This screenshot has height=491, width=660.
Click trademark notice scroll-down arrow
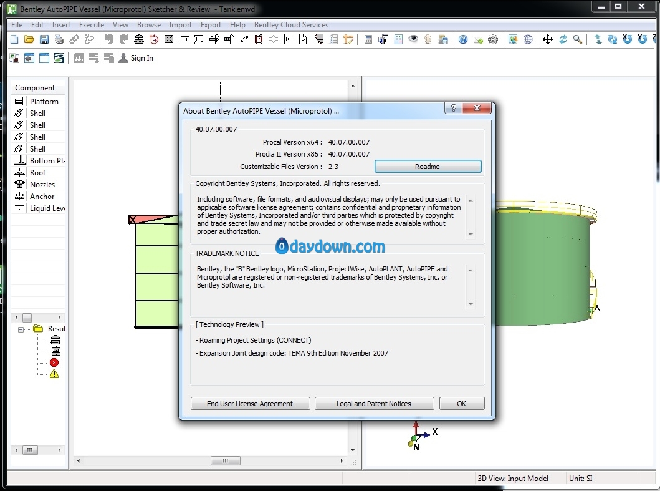click(x=471, y=304)
